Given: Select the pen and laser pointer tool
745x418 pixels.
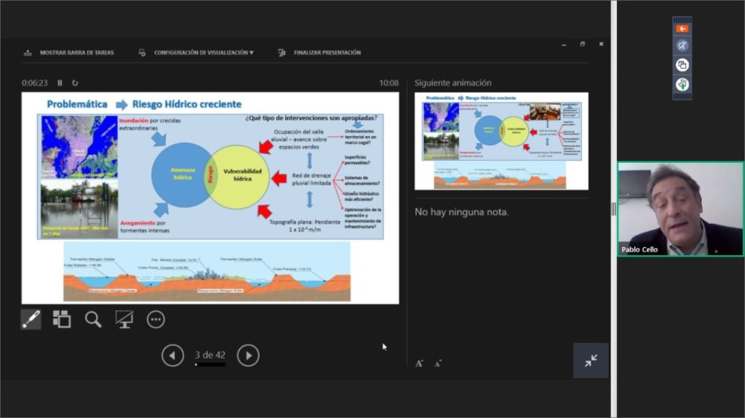Looking at the screenshot, I should (x=31, y=319).
